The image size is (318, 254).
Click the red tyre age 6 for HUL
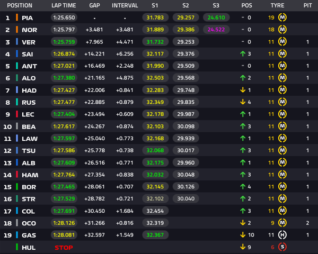(x=272, y=247)
